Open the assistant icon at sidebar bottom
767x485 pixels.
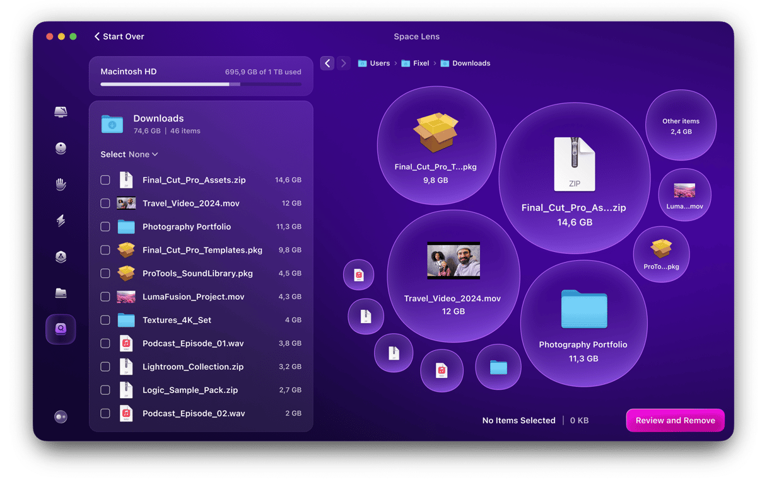point(61,416)
